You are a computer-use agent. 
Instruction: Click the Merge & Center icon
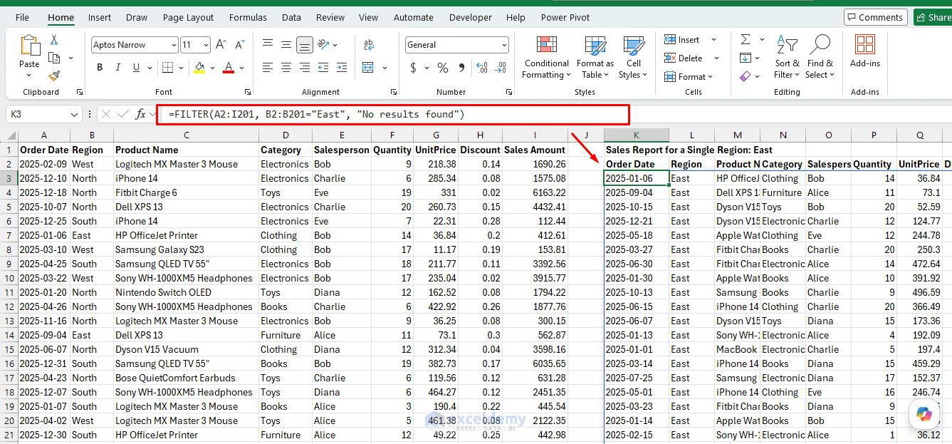[x=368, y=68]
